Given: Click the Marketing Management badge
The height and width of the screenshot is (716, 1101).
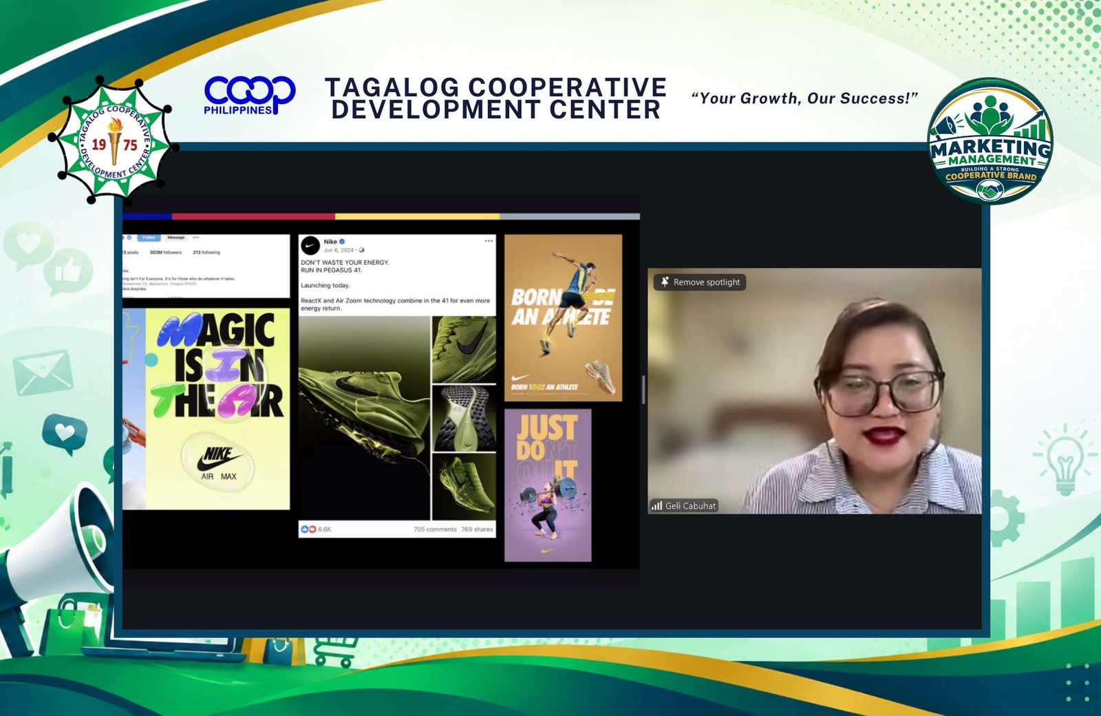Looking at the screenshot, I should [x=990, y=140].
